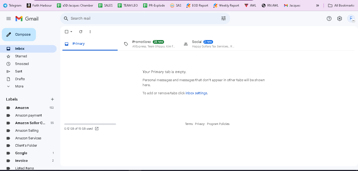Show more bookmarks chevron
Screen dimensions: 358x171
pyautogui.click(x=318, y=5)
